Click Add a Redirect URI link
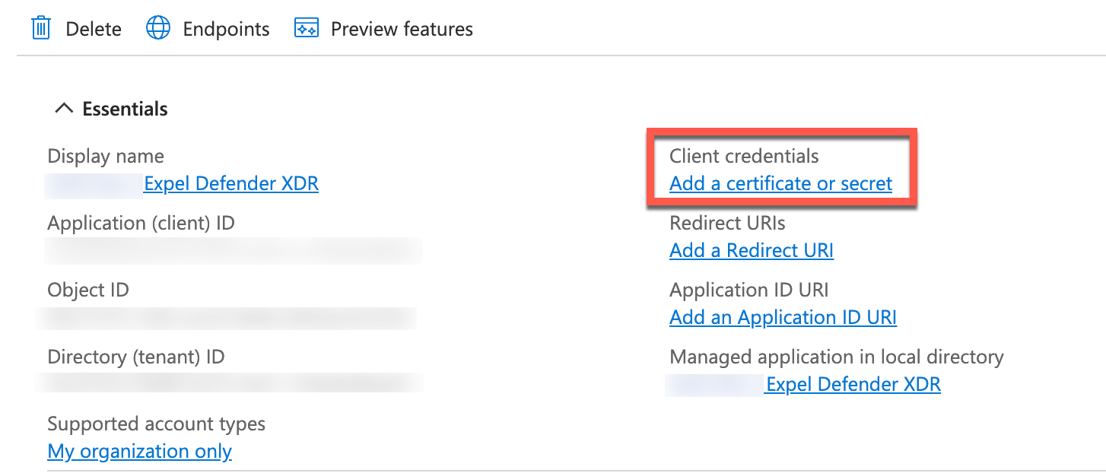 [x=752, y=250]
